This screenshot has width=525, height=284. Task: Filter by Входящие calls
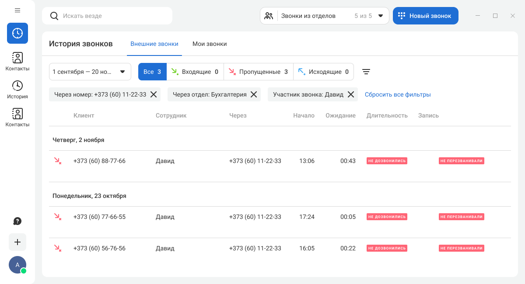click(195, 72)
